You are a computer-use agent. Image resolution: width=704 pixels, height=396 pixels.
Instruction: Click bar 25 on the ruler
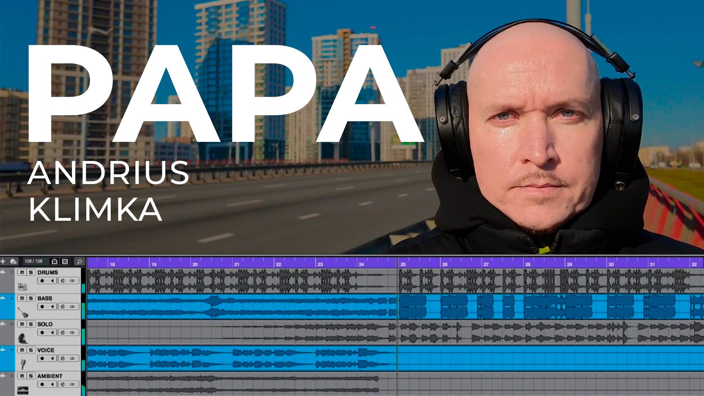click(403, 264)
